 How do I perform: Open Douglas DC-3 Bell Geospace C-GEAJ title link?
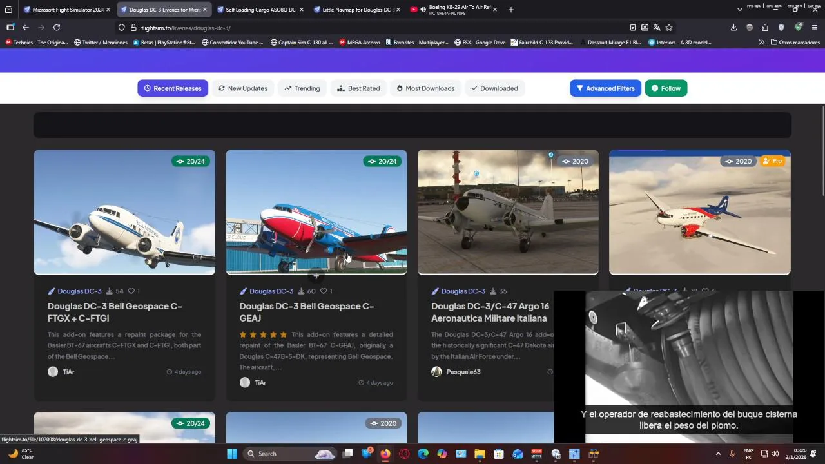point(307,312)
